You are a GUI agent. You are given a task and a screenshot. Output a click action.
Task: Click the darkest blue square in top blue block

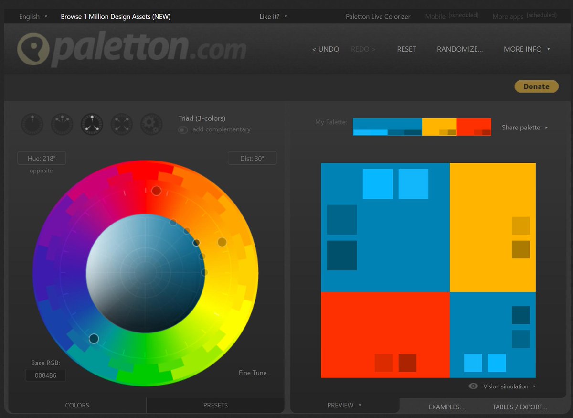click(x=342, y=256)
